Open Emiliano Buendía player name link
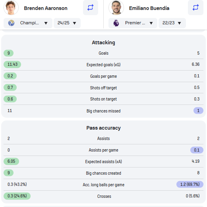 [149, 8]
